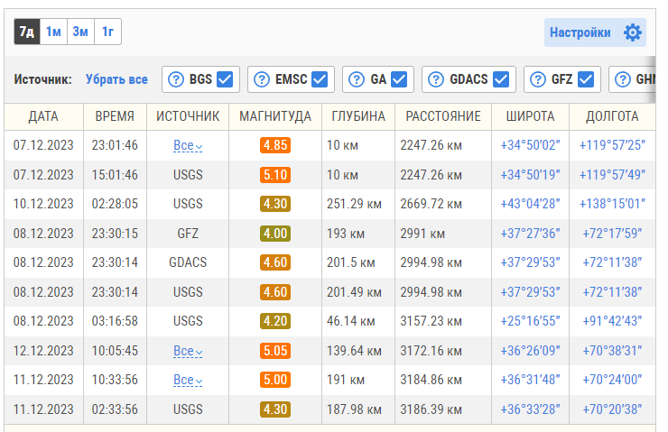Click the Настройки settings text

point(580,32)
